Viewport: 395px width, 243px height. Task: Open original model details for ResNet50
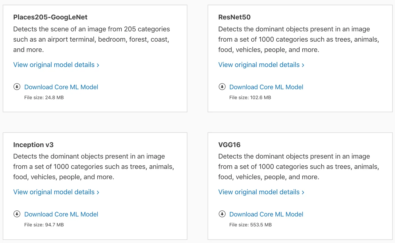261,65
